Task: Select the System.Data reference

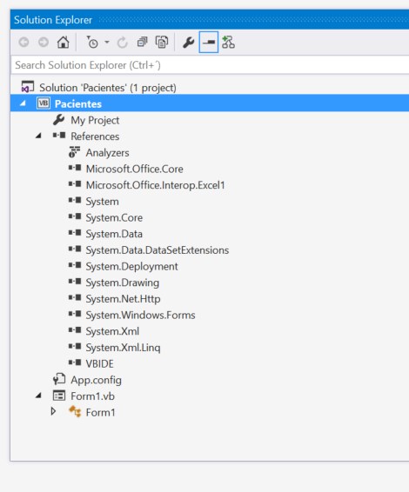Action: click(114, 234)
